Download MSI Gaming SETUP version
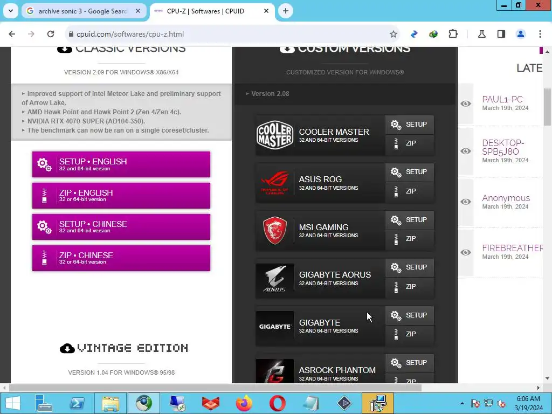This screenshot has height=414, width=552. (x=410, y=220)
